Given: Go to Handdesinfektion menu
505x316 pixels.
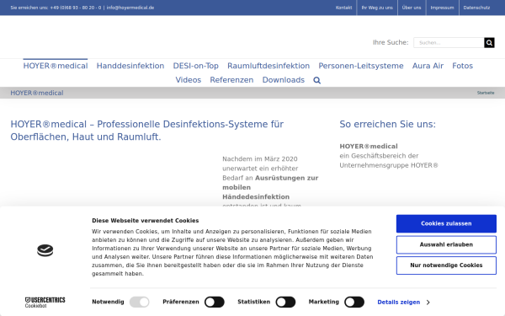Looking at the screenshot, I should pos(130,66).
